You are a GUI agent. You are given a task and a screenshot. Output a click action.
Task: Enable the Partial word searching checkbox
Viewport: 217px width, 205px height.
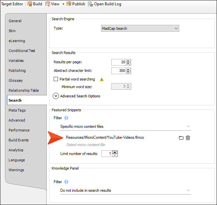[x=56, y=79]
